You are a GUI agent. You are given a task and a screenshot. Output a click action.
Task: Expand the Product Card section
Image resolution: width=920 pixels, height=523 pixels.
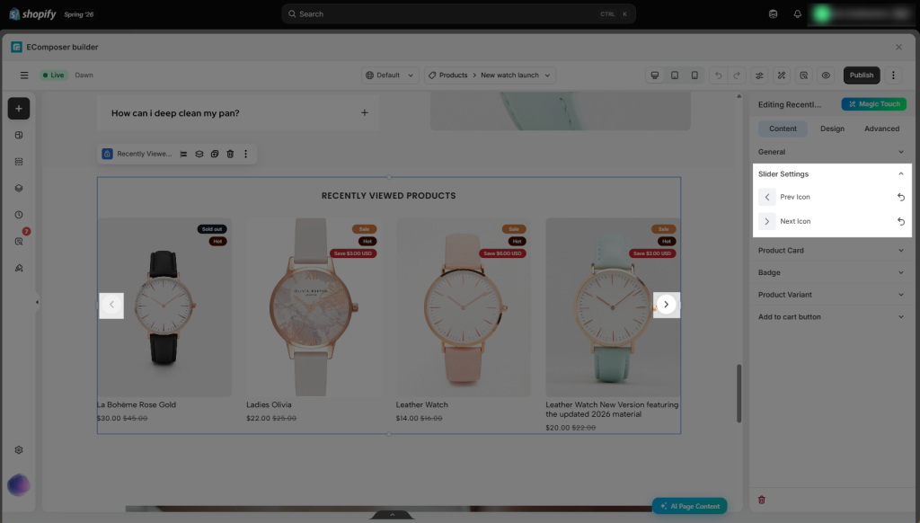[x=831, y=250]
